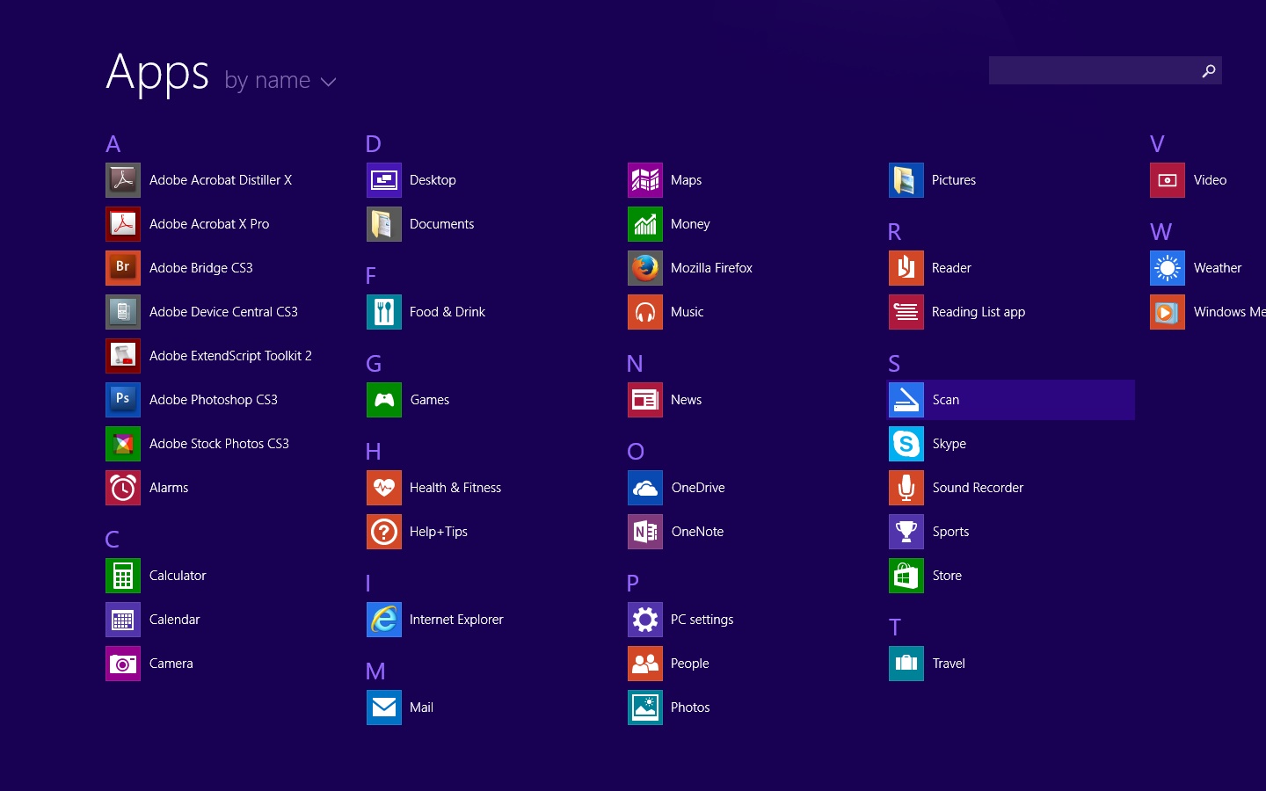Click the search magnifier icon

(x=1209, y=70)
